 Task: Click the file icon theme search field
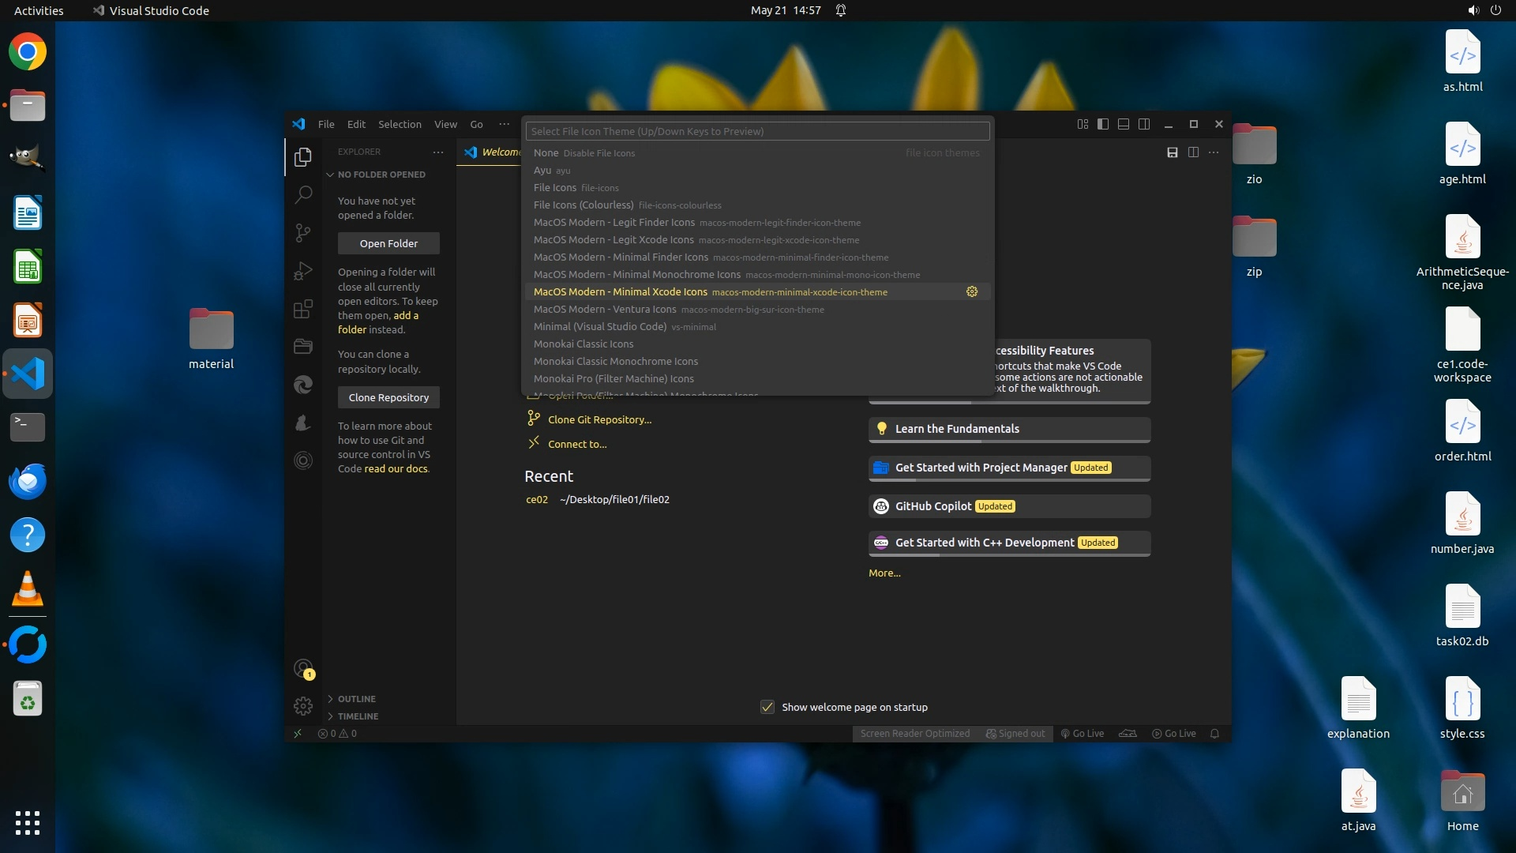(x=756, y=131)
